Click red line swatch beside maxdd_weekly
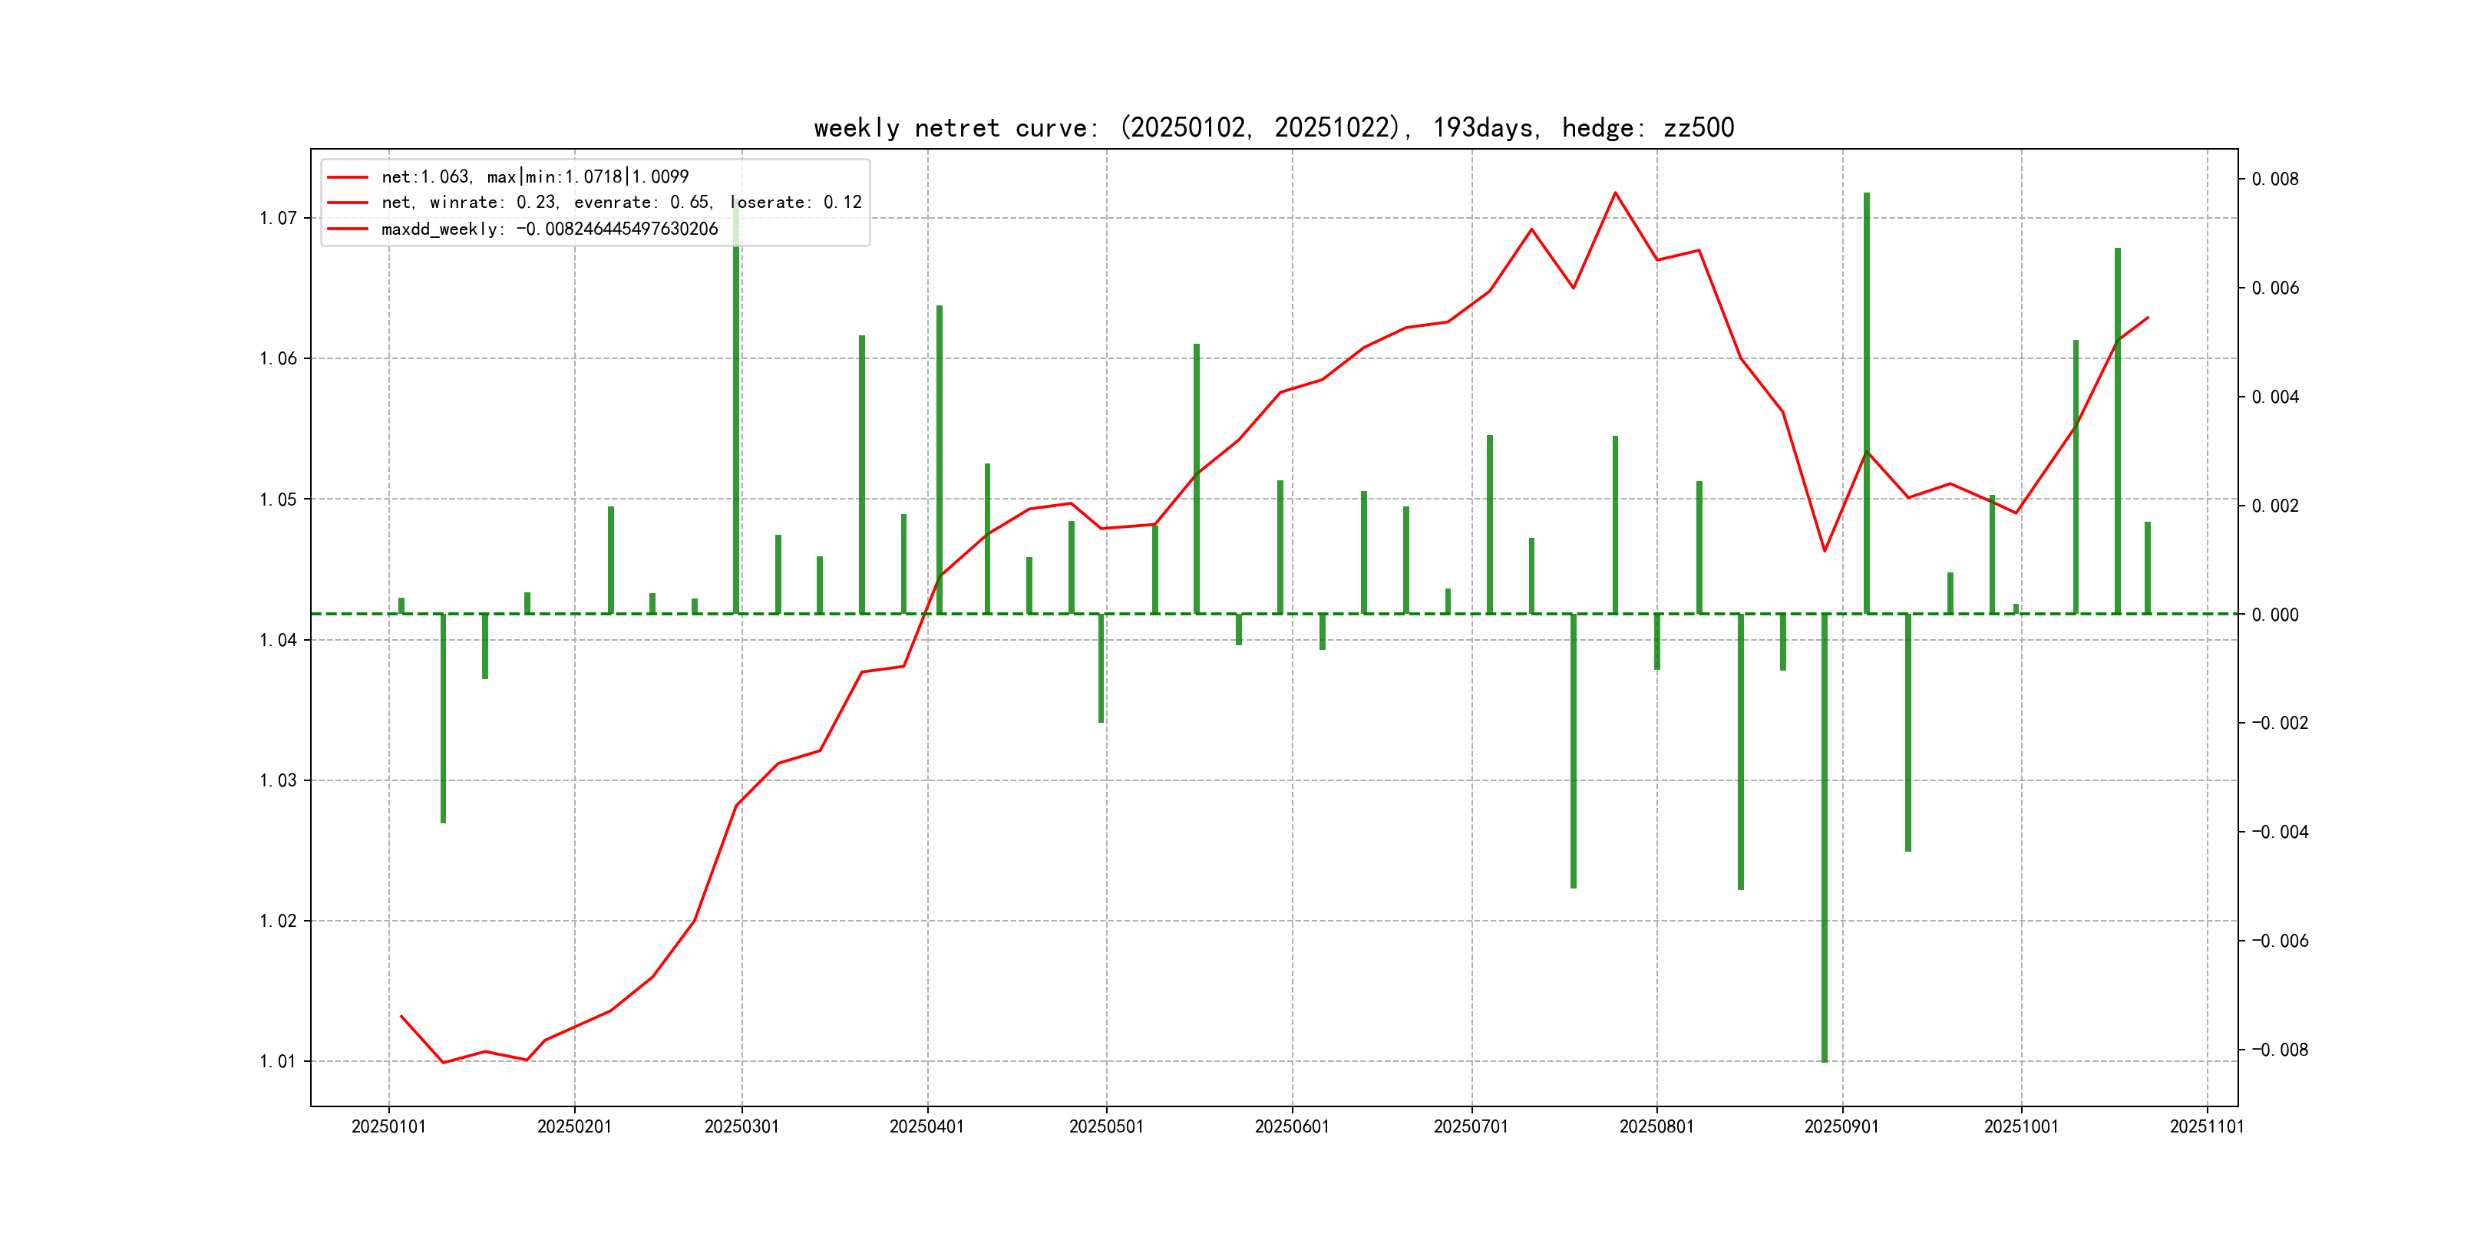 click(348, 229)
